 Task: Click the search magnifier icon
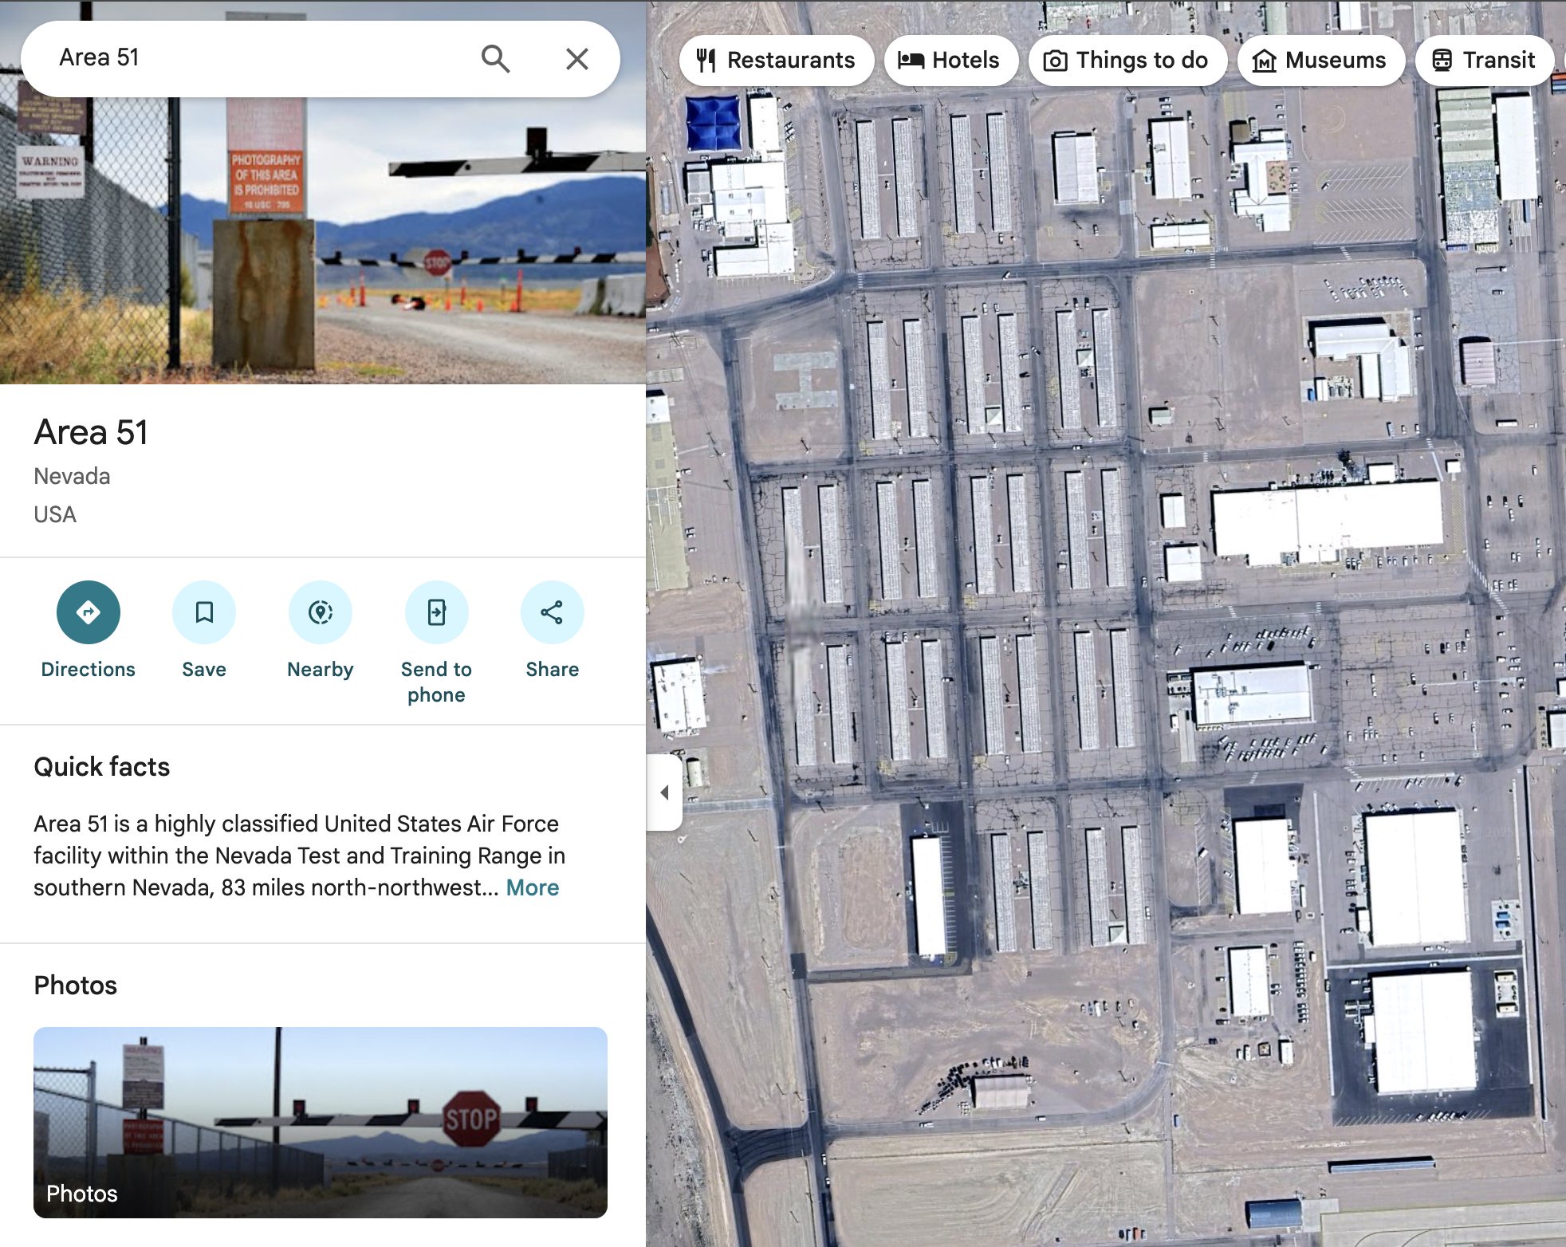495,58
